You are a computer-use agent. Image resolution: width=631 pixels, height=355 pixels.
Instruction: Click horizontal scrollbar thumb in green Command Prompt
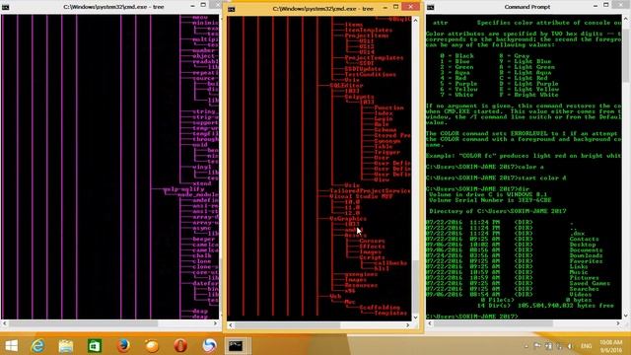494,323
